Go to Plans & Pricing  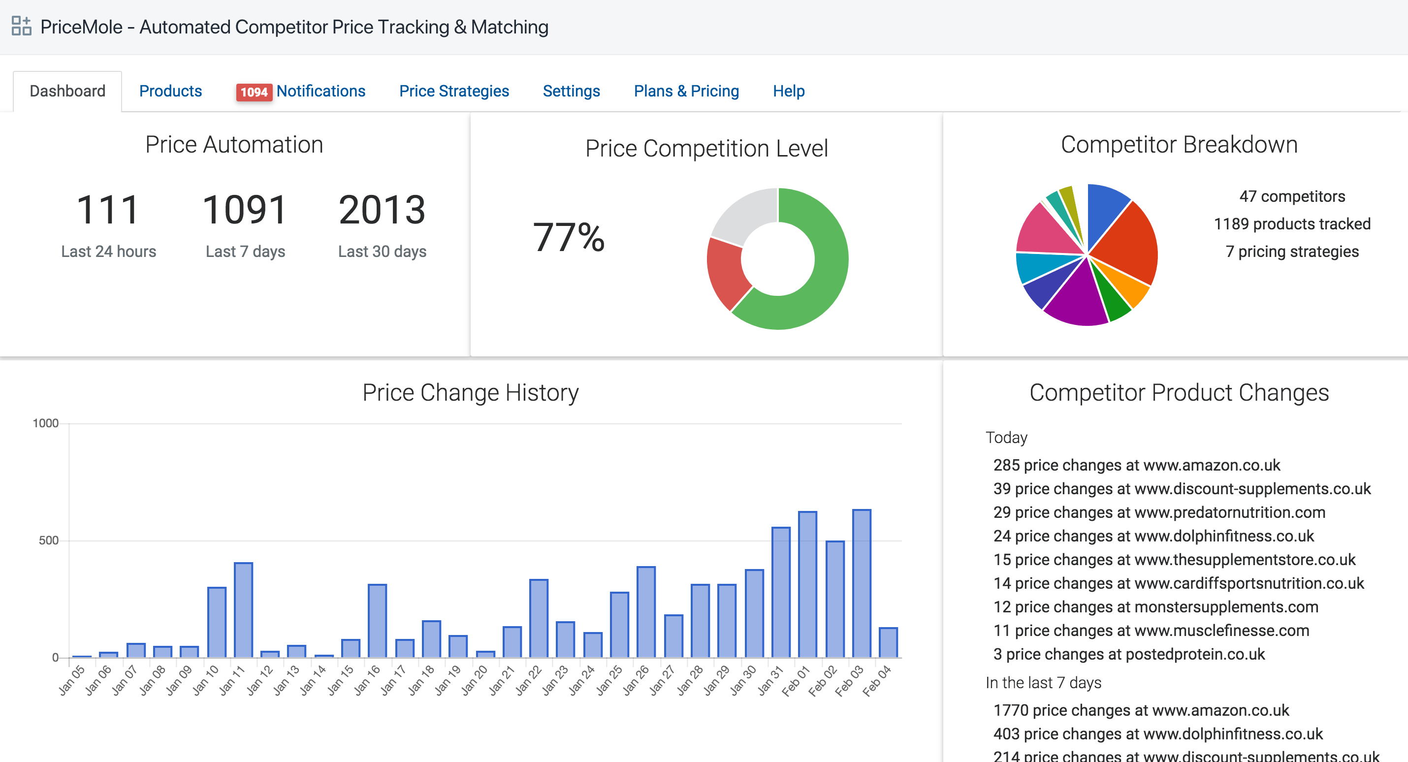[686, 91]
